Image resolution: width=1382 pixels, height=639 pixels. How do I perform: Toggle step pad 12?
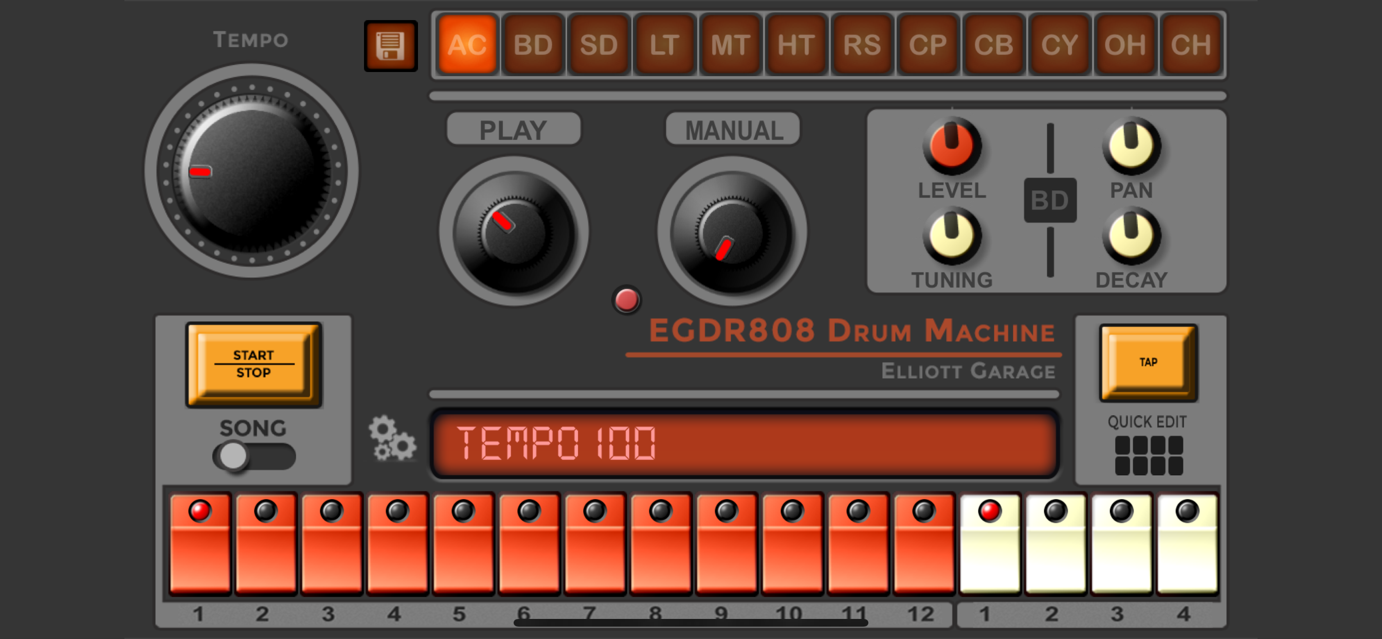pos(924,544)
